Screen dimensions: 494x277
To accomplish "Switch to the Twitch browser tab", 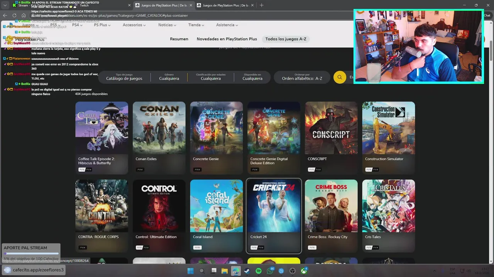I will tap(102, 5).
